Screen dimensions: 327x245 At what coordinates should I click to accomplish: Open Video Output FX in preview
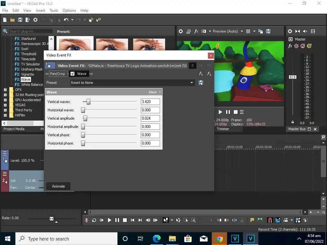tap(196, 31)
